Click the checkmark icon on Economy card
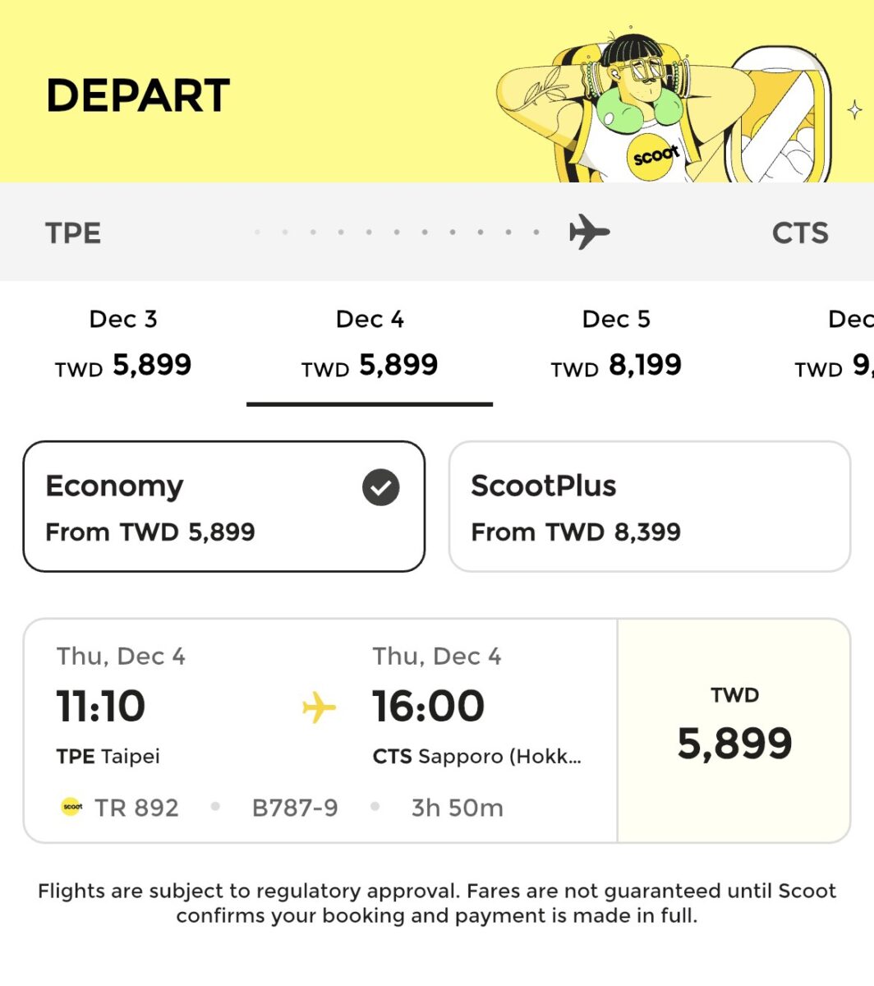The height and width of the screenshot is (986, 874). tap(381, 487)
